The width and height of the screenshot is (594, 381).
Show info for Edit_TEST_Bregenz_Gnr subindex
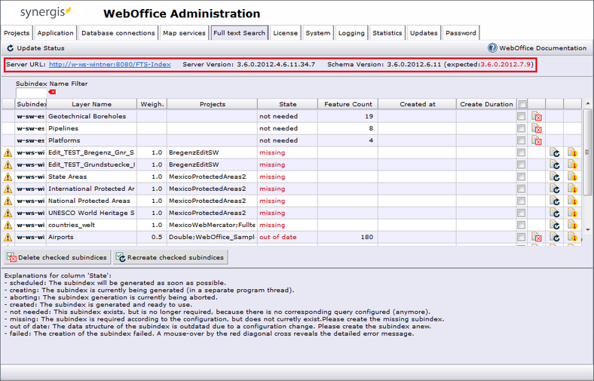click(x=572, y=152)
